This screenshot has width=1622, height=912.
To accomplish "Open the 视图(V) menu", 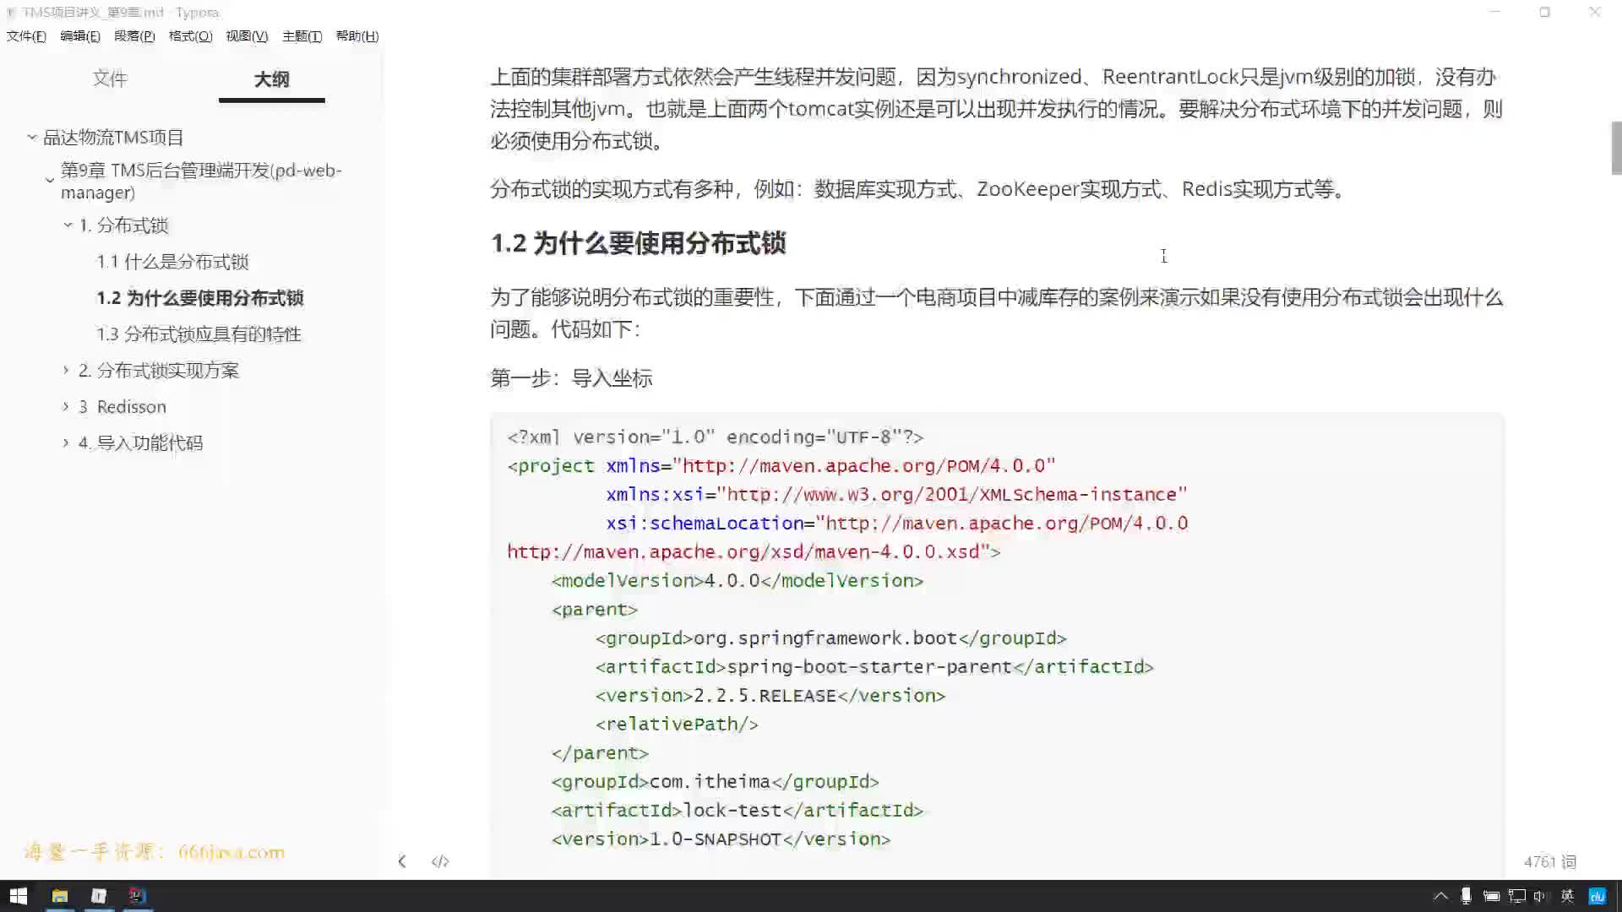I will (x=247, y=36).
